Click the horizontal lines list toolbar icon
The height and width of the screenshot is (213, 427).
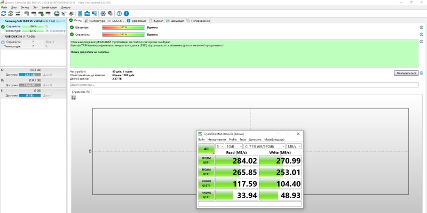18,14
